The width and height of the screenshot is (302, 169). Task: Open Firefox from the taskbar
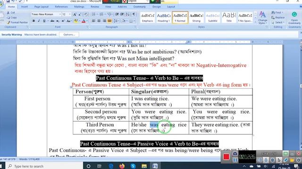click(122, 166)
